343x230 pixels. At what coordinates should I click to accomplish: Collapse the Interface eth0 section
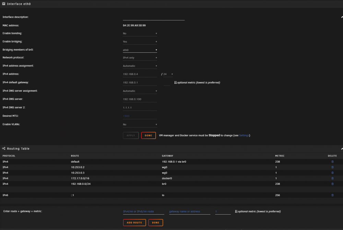tap(342, 17)
